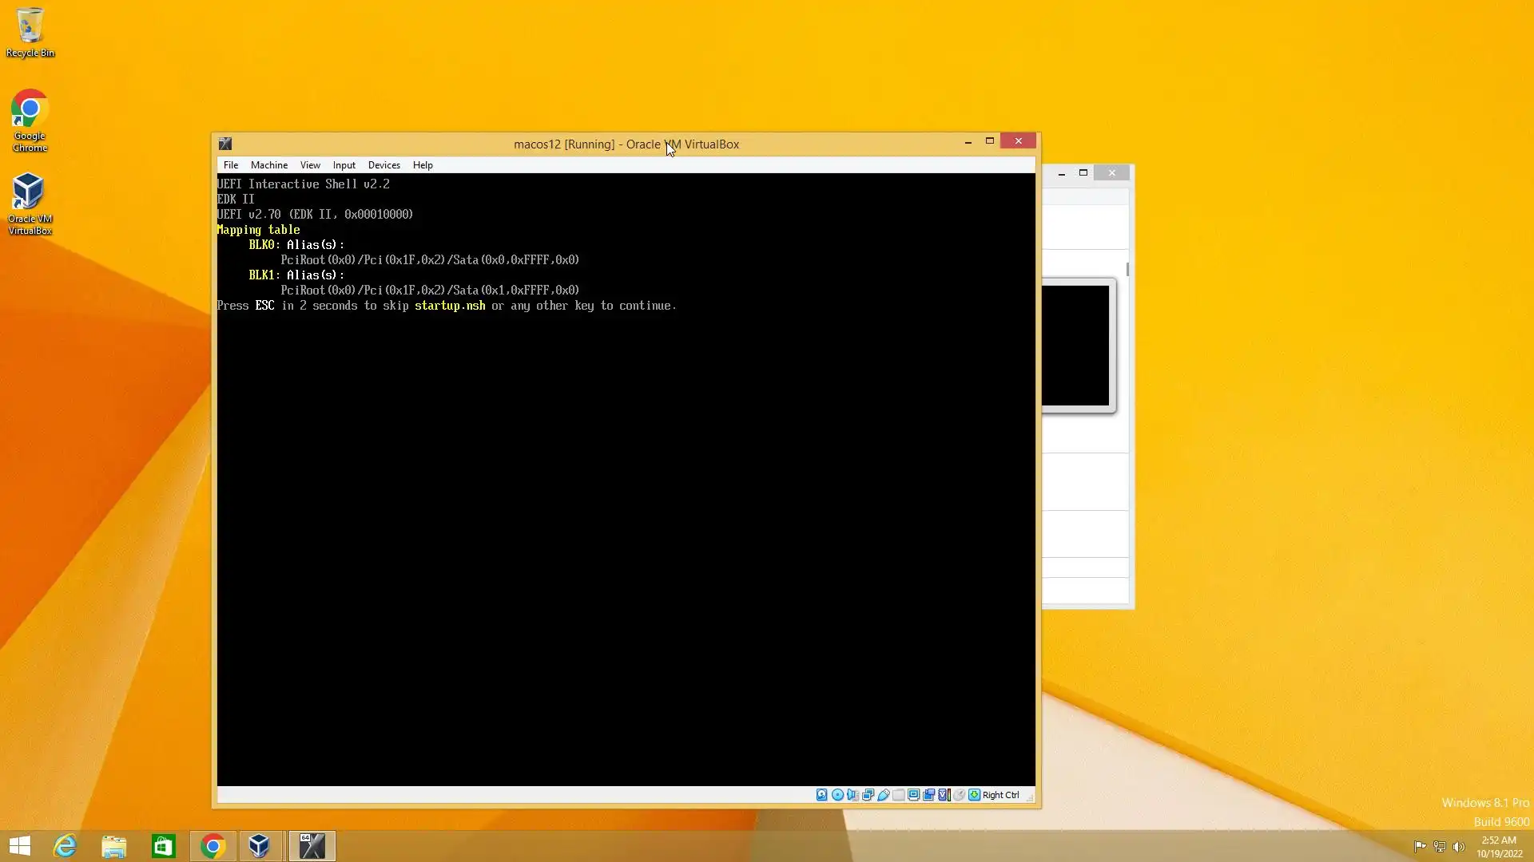
Task: Click the shared folders status icon
Action: [x=898, y=795]
